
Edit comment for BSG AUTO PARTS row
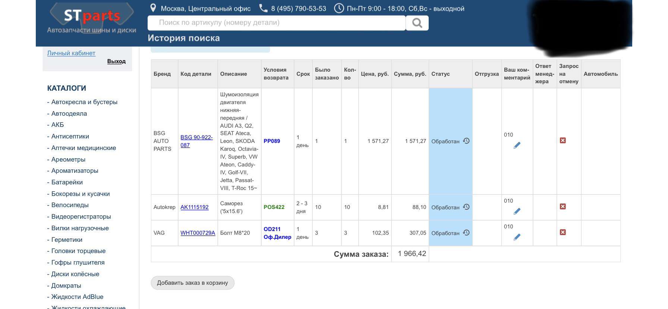pyautogui.click(x=517, y=146)
